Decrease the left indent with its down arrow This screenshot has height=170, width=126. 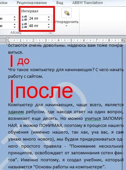pos(14,20)
